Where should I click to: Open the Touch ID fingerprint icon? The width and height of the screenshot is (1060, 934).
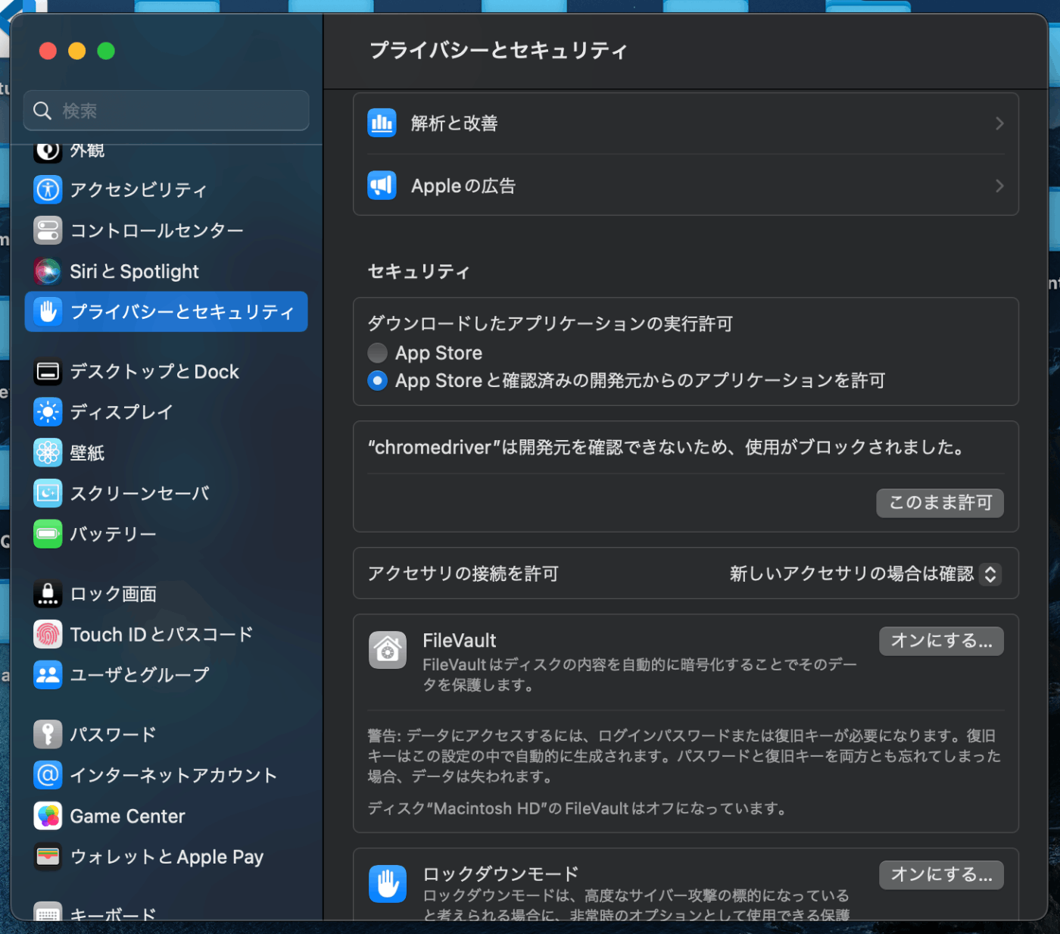[48, 634]
